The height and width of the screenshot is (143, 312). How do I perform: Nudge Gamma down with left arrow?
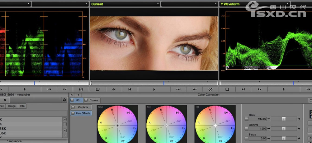coord(269,129)
